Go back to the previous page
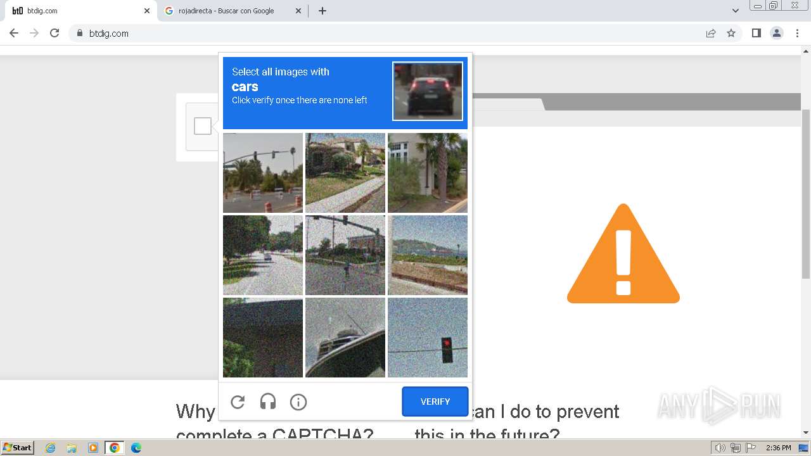 pyautogui.click(x=14, y=33)
